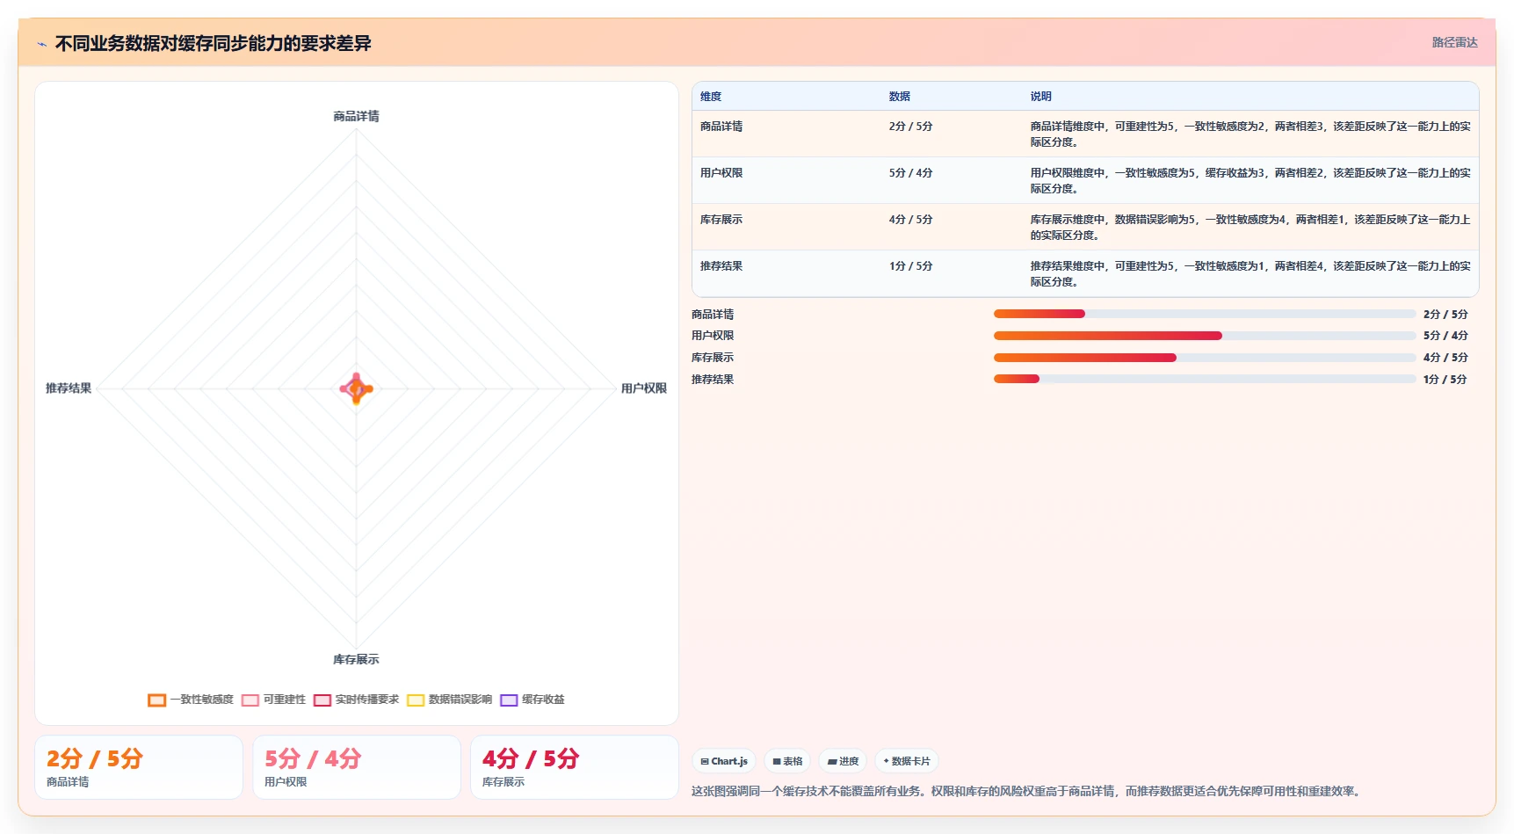
Task: Toggle the 可重建性 legend series
Action: [273, 700]
